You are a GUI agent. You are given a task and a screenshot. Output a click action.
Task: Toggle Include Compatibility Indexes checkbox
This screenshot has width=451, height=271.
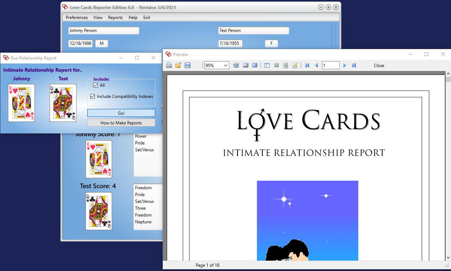click(93, 96)
